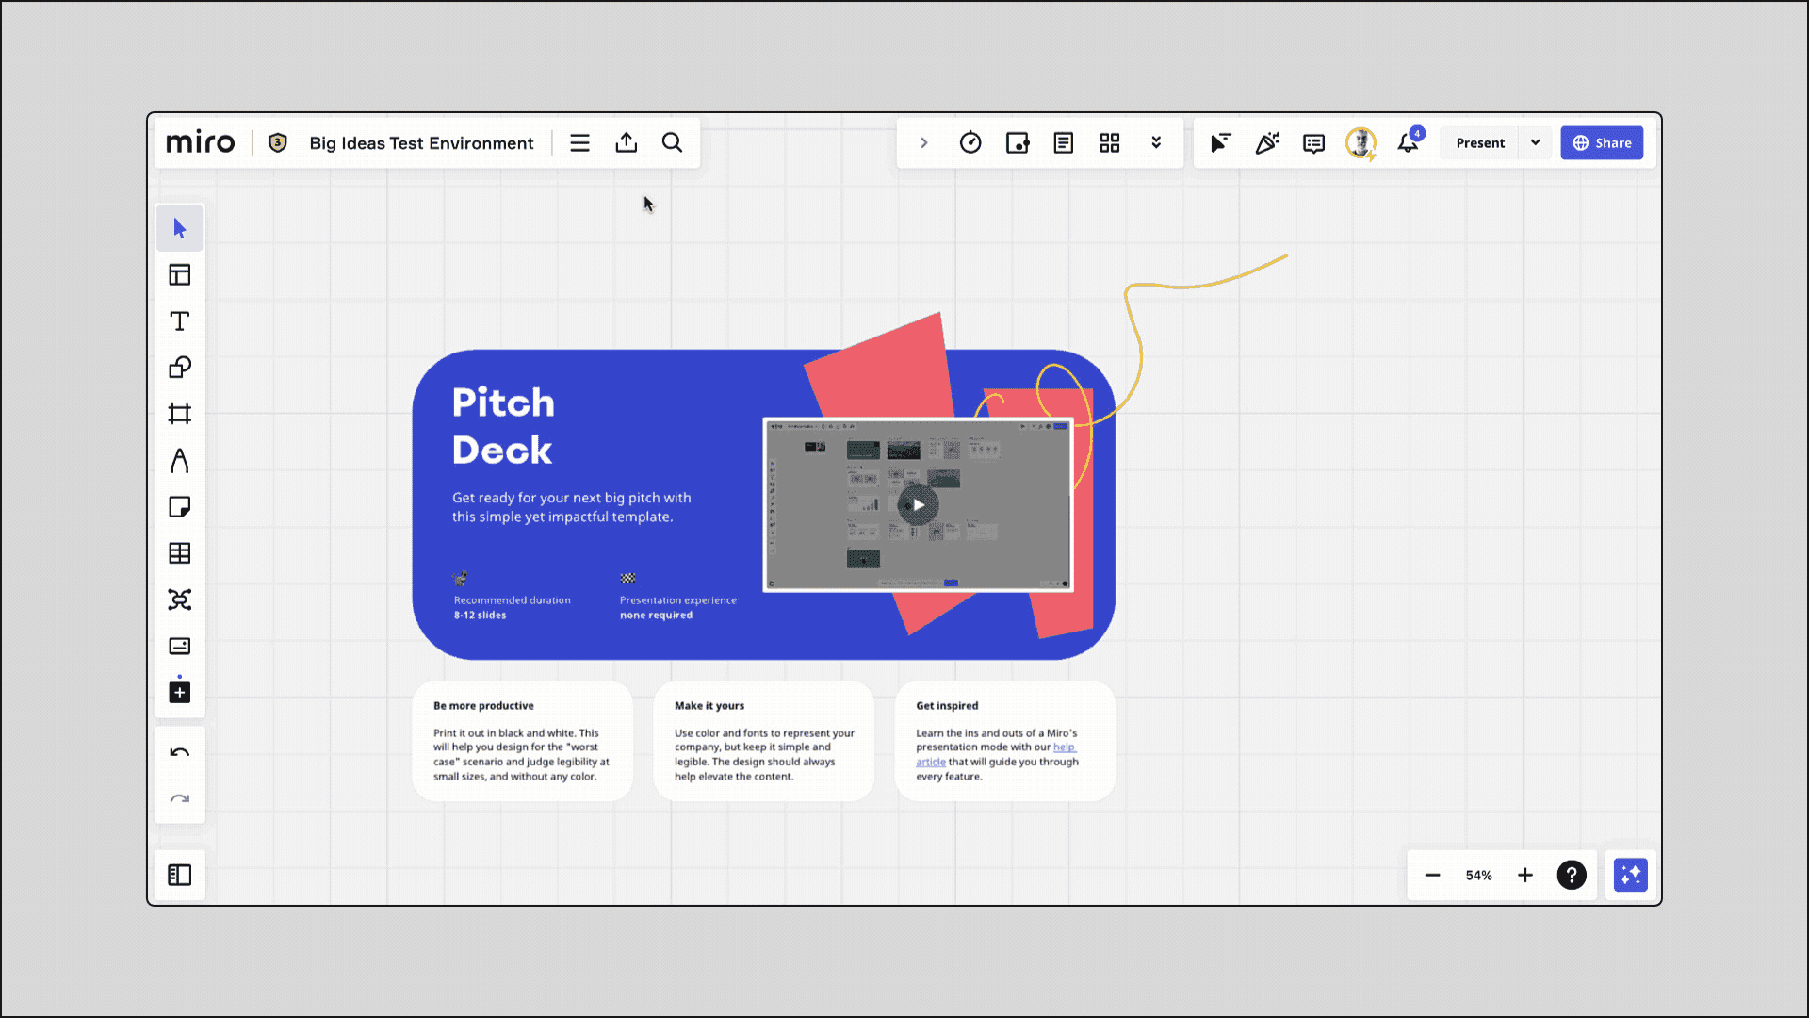Image resolution: width=1809 pixels, height=1018 pixels.
Task: Expand the collapsed toolbar chevron
Action: (924, 143)
